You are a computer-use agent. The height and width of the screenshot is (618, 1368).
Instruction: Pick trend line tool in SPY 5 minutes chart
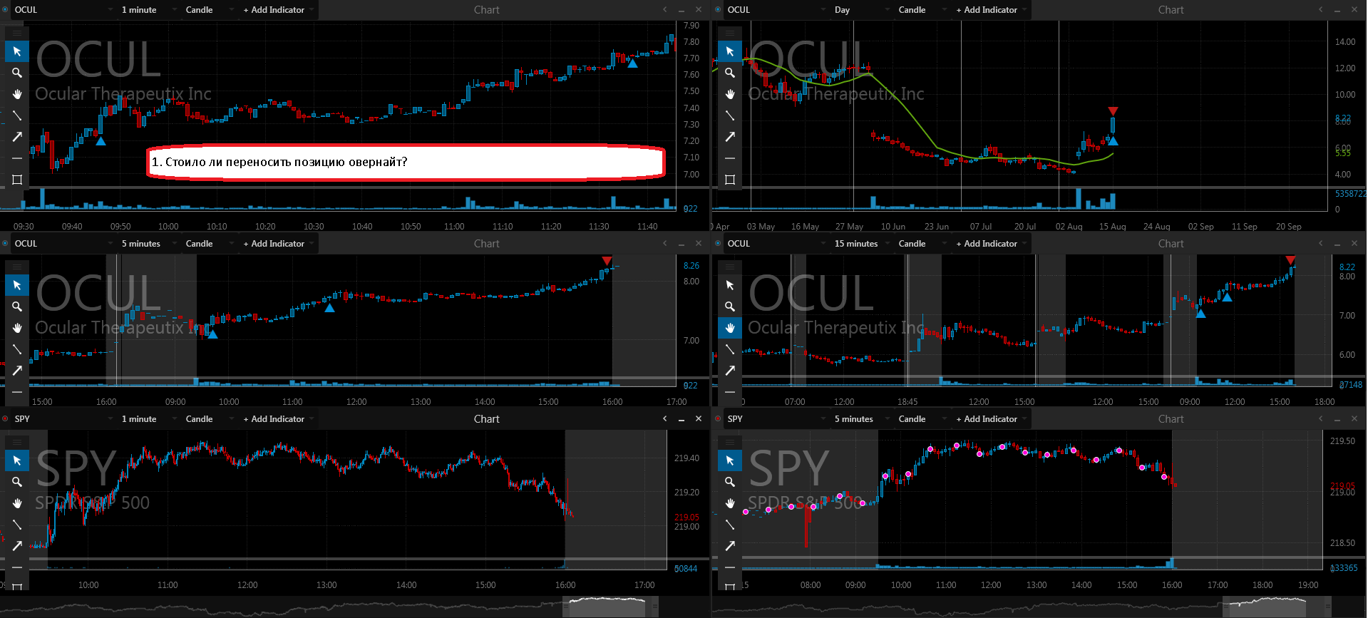point(730,525)
